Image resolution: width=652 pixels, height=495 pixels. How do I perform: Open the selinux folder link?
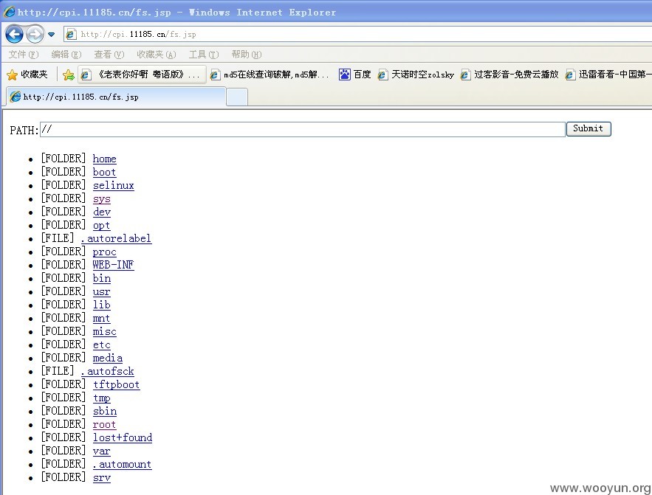point(114,185)
